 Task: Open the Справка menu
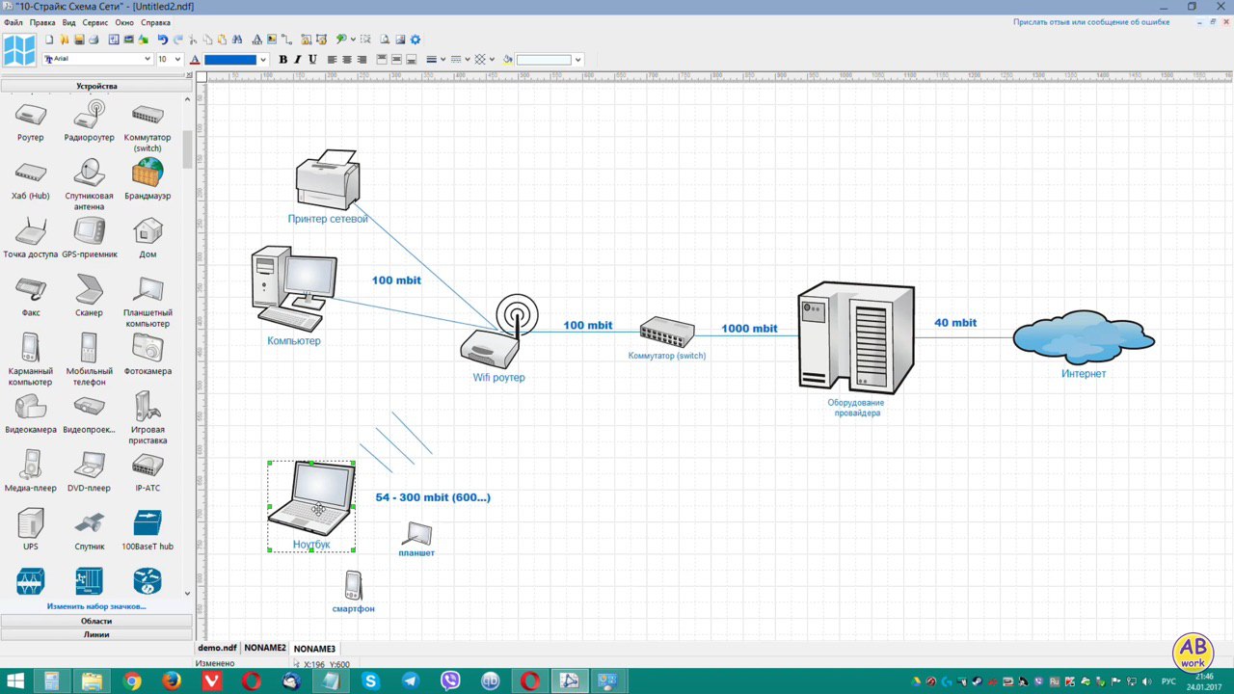pyautogui.click(x=155, y=22)
